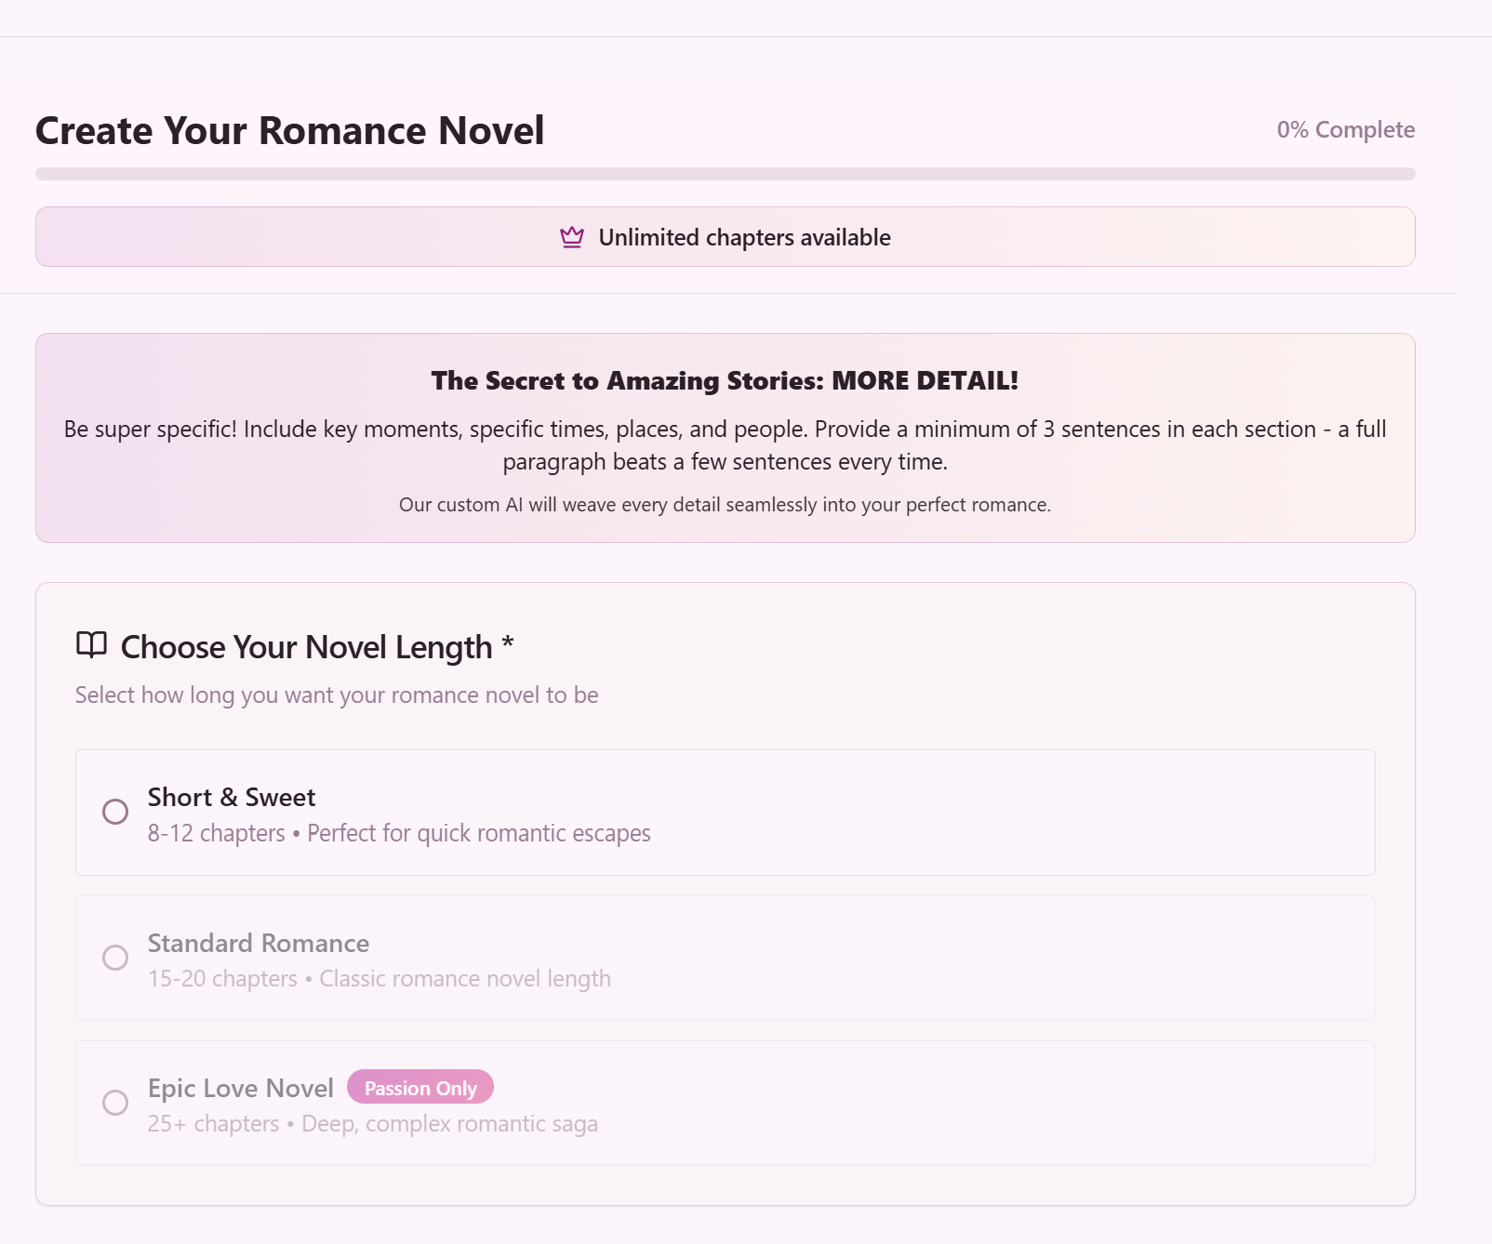Click the Short & Sweet option card

point(725,812)
